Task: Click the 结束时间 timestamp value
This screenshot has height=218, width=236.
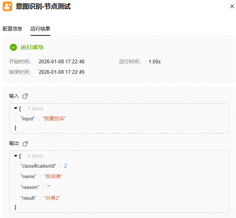Action: pos(62,72)
